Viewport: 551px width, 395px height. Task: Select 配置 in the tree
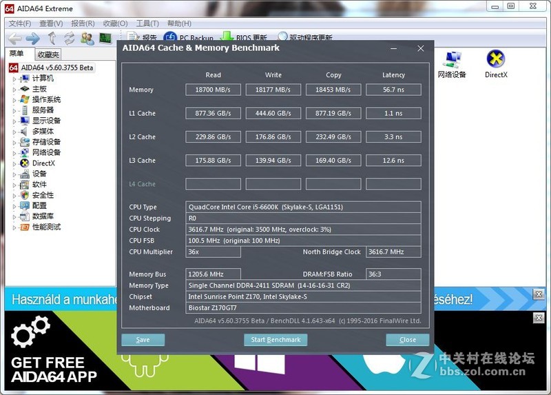(39, 205)
